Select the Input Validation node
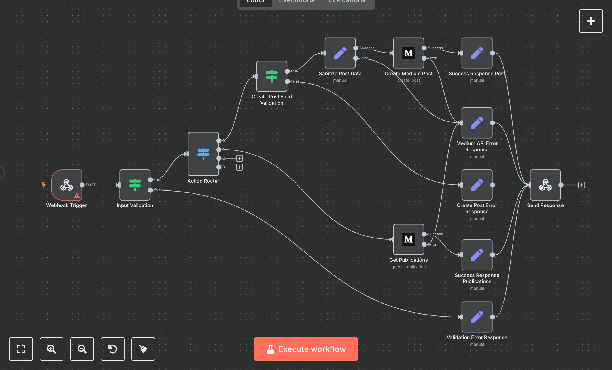Image resolution: width=612 pixels, height=370 pixels. [x=135, y=185]
